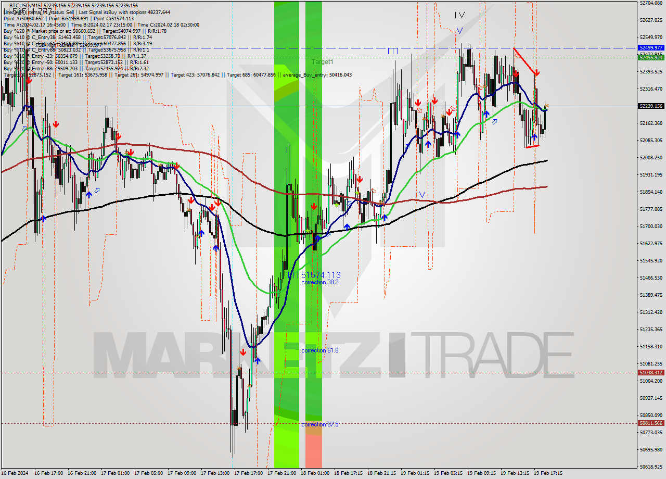Click the current price tag 52239.156
The width and height of the screenshot is (666, 479).
[x=650, y=106]
